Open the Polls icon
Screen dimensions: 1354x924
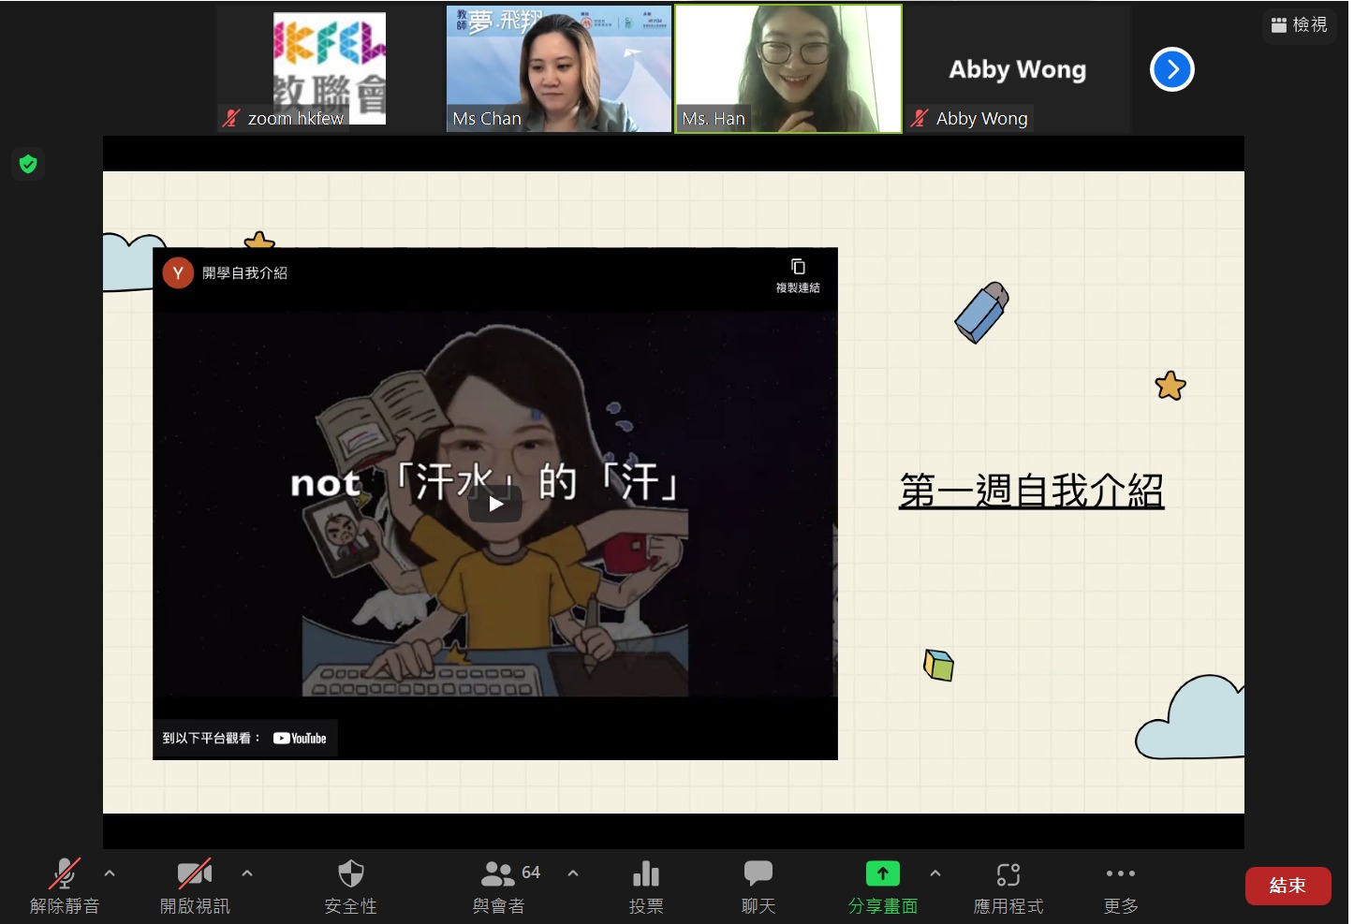(646, 873)
